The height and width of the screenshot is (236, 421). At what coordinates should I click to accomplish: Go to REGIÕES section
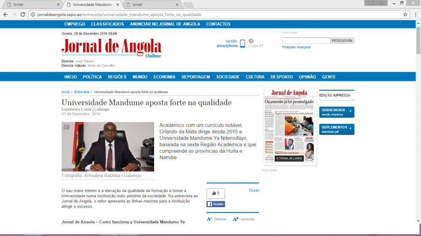pyautogui.click(x=117, y=77)
